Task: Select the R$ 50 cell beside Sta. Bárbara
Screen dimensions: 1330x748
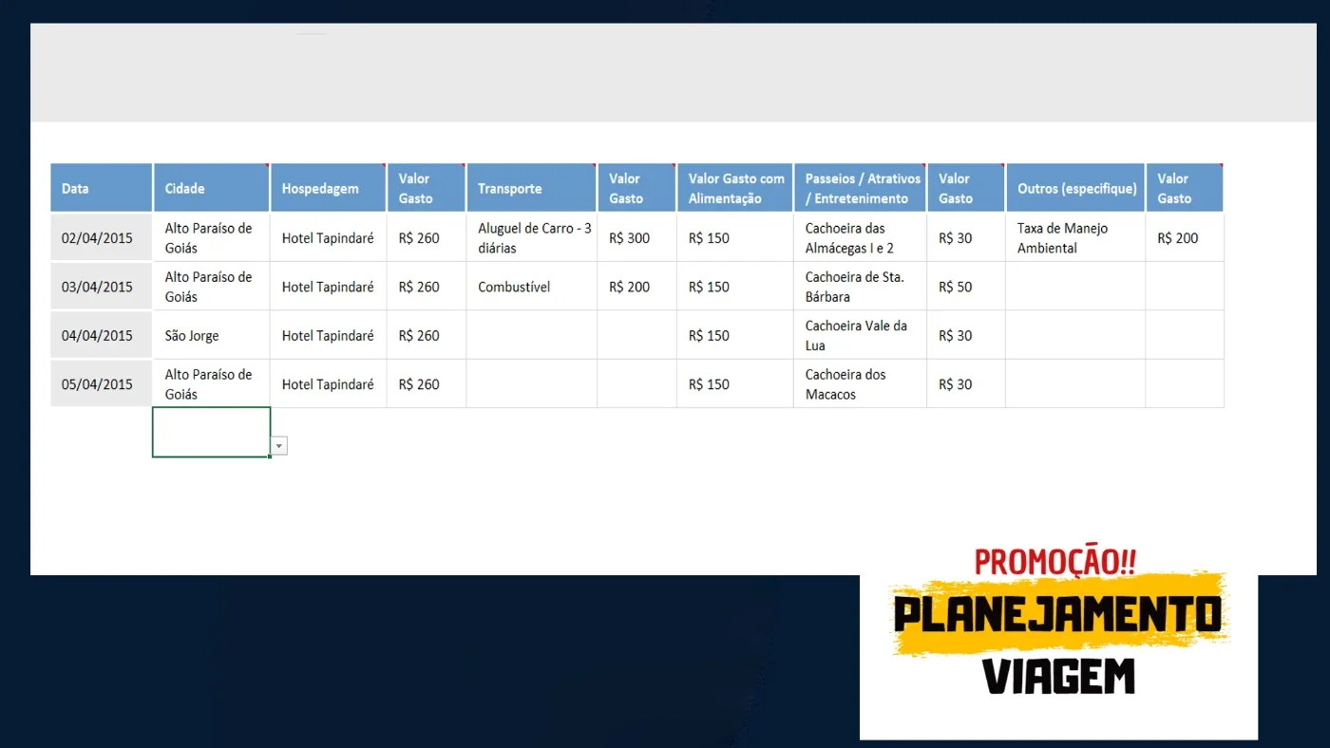Action: [x=966, y=287]
